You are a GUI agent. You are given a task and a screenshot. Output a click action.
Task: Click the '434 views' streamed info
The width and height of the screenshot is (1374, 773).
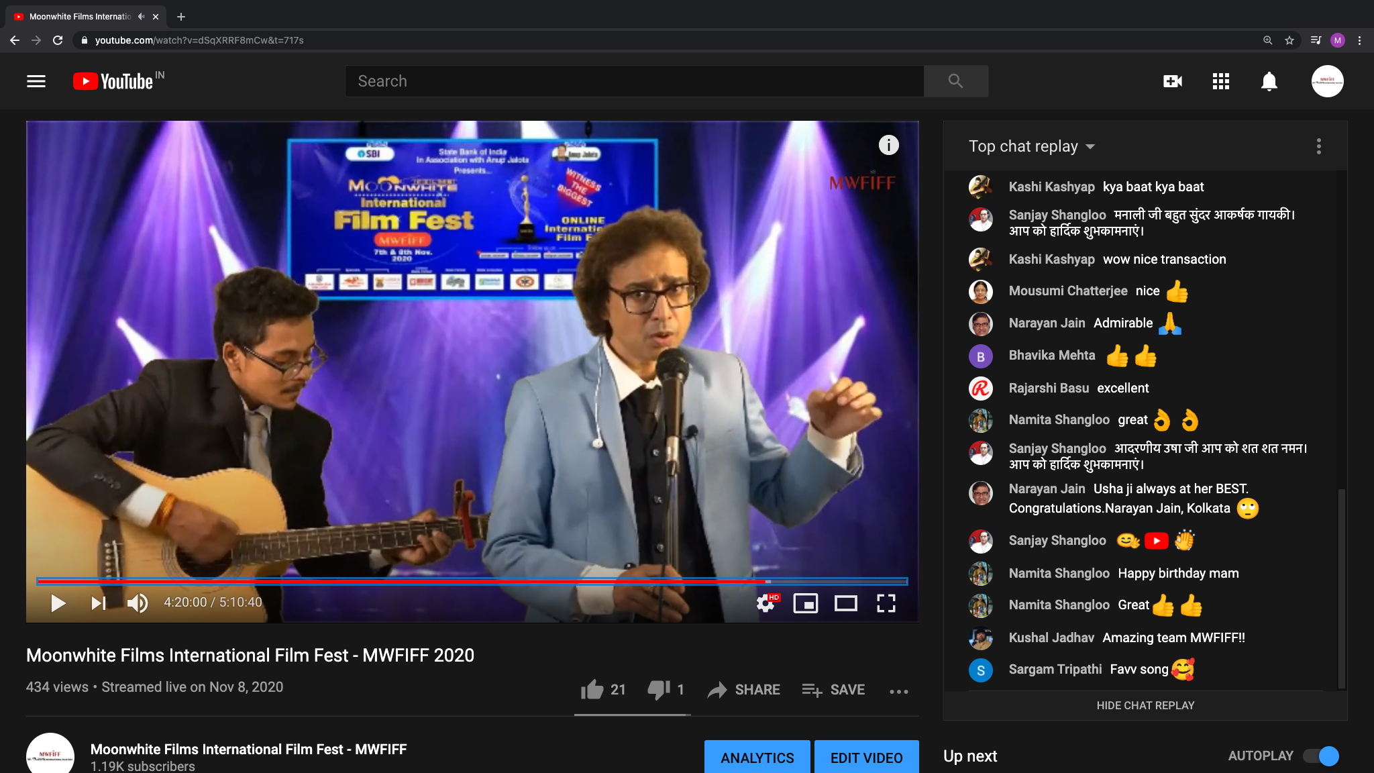click(154, 687)
